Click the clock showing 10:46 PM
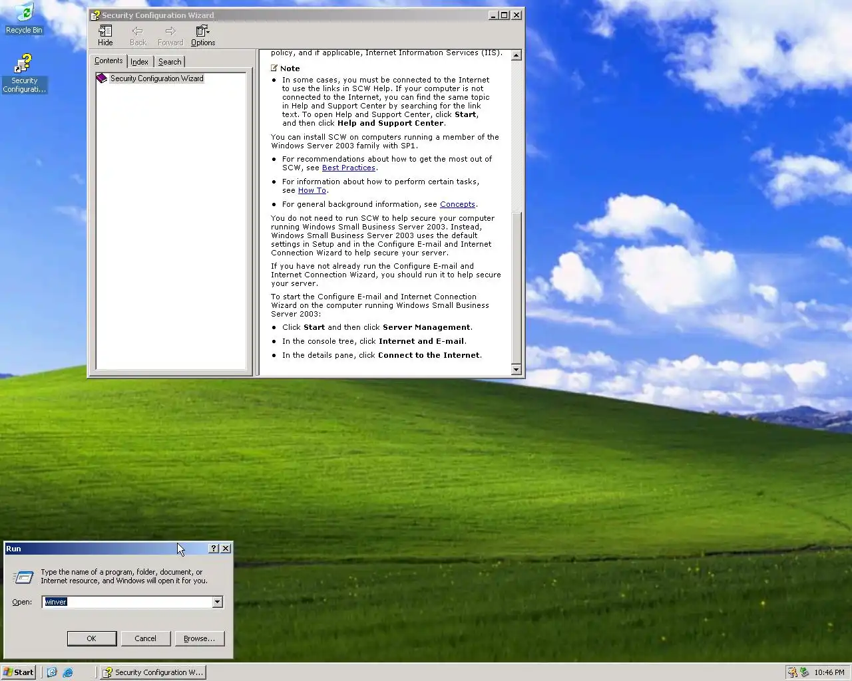 point(829,672)
